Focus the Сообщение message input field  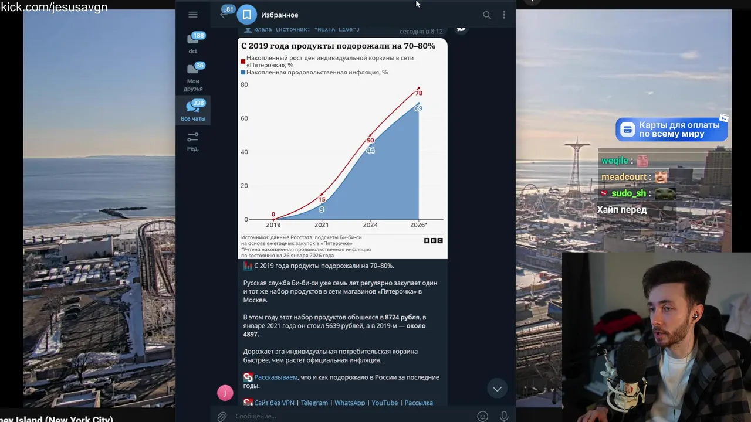click(x=352, y=416)
